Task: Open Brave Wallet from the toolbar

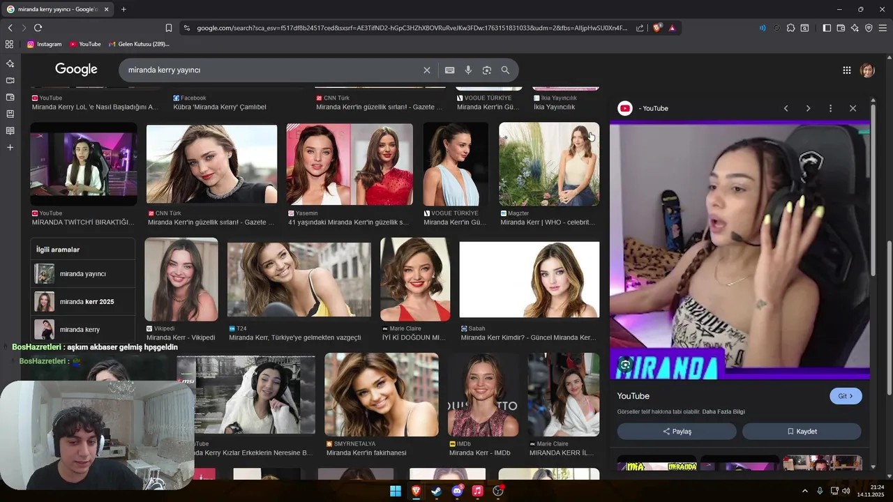Action: 841,28
